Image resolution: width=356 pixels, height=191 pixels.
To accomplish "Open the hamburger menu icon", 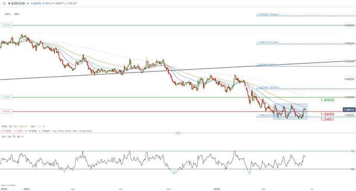I will tap(4, 4).
